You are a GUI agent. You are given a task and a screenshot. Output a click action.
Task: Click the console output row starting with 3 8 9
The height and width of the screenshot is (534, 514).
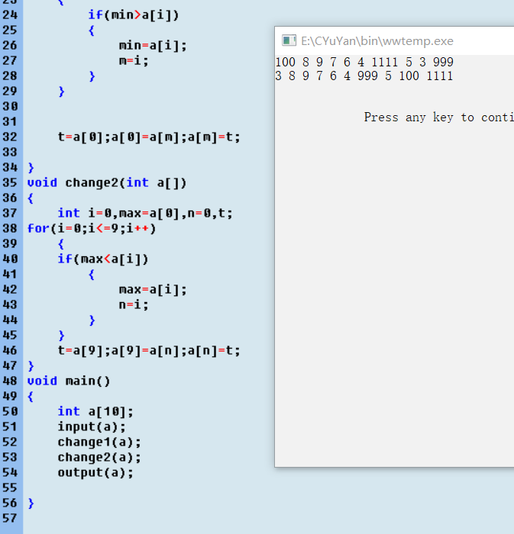[x=364, y=76]
